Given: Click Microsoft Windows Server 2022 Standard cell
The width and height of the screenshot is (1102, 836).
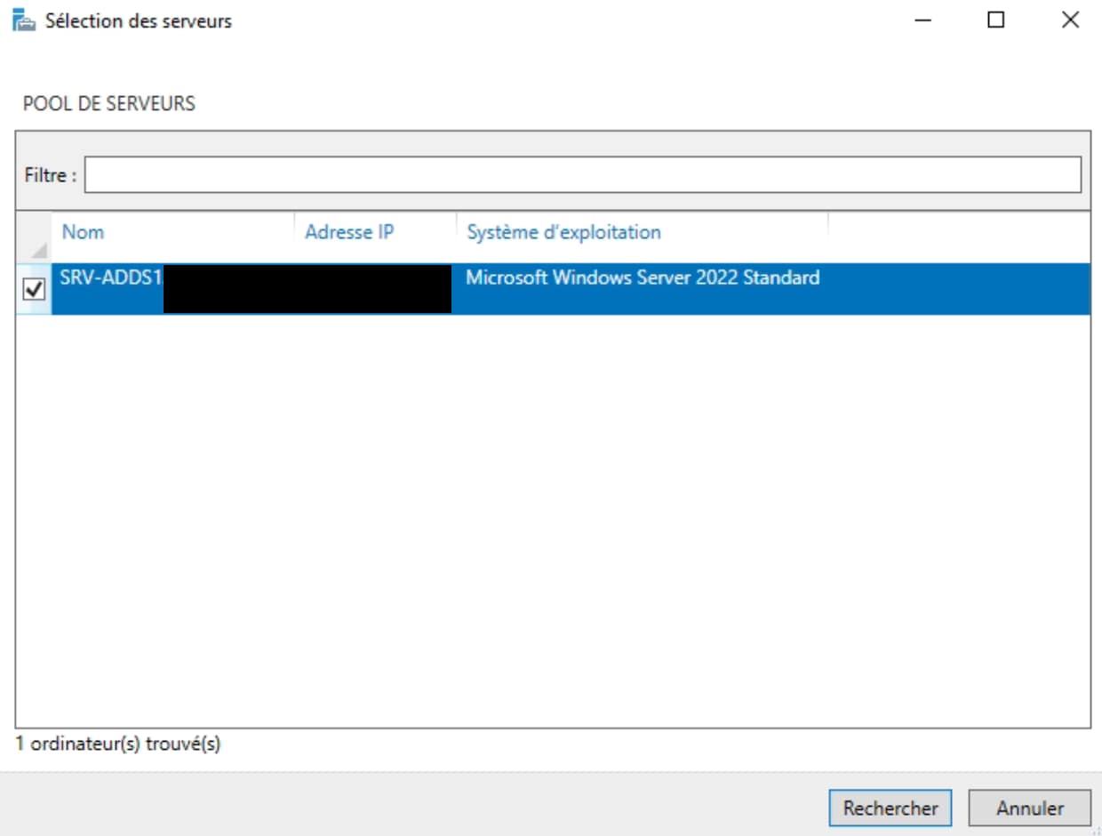Looking at the screenshot, I should pos(642,278).
